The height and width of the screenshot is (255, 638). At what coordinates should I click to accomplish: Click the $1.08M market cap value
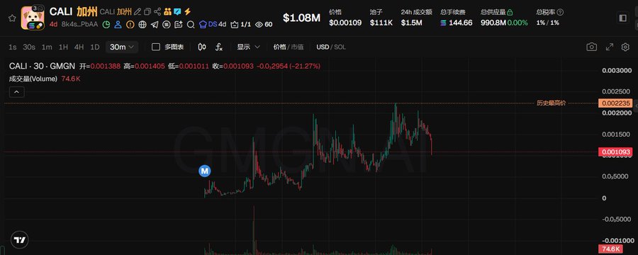(x=301, y=18)
